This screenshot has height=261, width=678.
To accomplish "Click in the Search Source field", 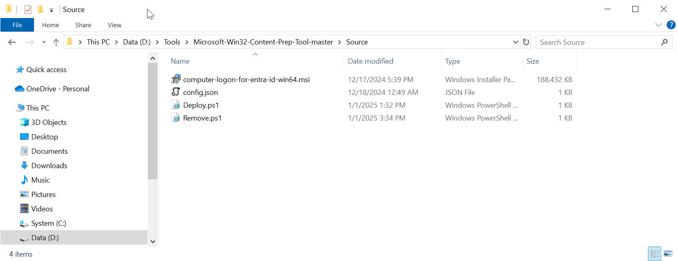I will [597, 42].
